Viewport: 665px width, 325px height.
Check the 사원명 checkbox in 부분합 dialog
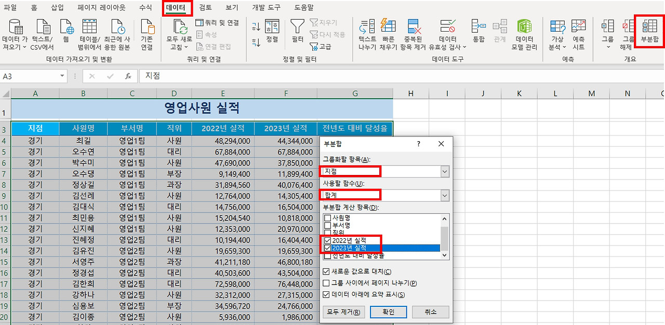327,218
